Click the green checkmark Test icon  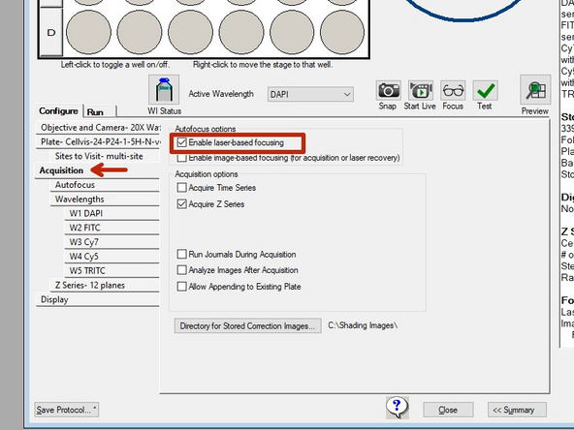tap(485, 90)
